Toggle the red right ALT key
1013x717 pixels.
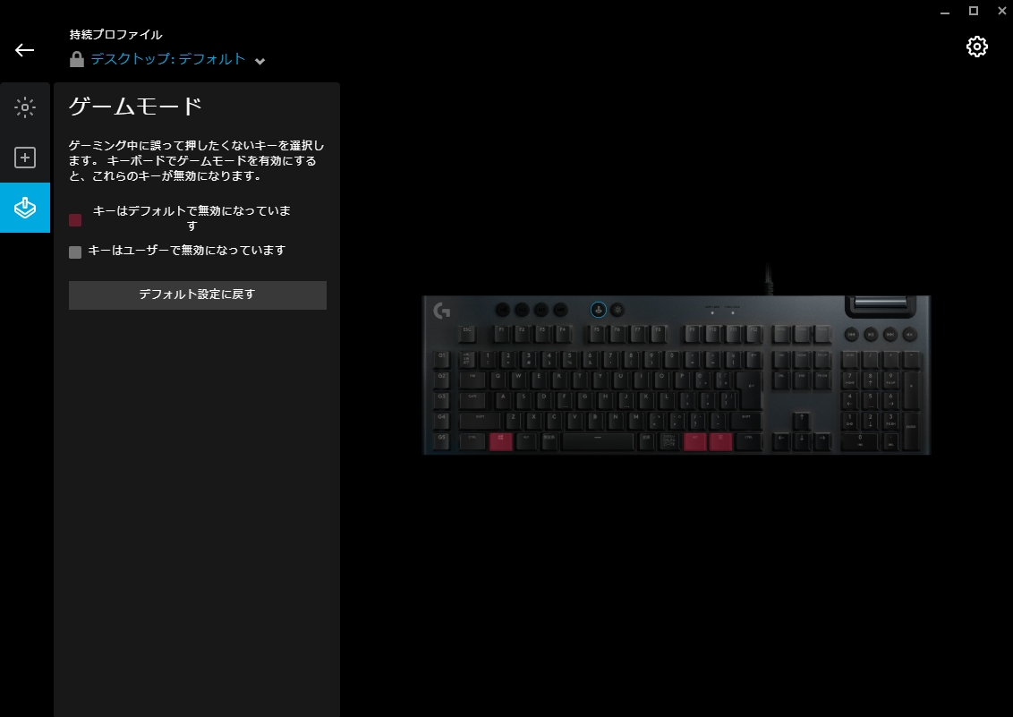[695, 441]
